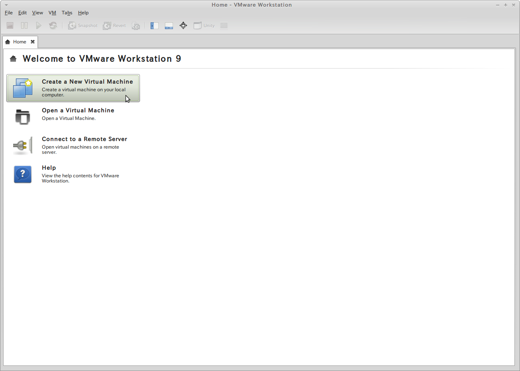Click Connect to a Remote Server
This screenshot has width=520, height=371.
(73, 145)
